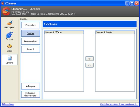Select the Cookies options tab

coord(30,33)
